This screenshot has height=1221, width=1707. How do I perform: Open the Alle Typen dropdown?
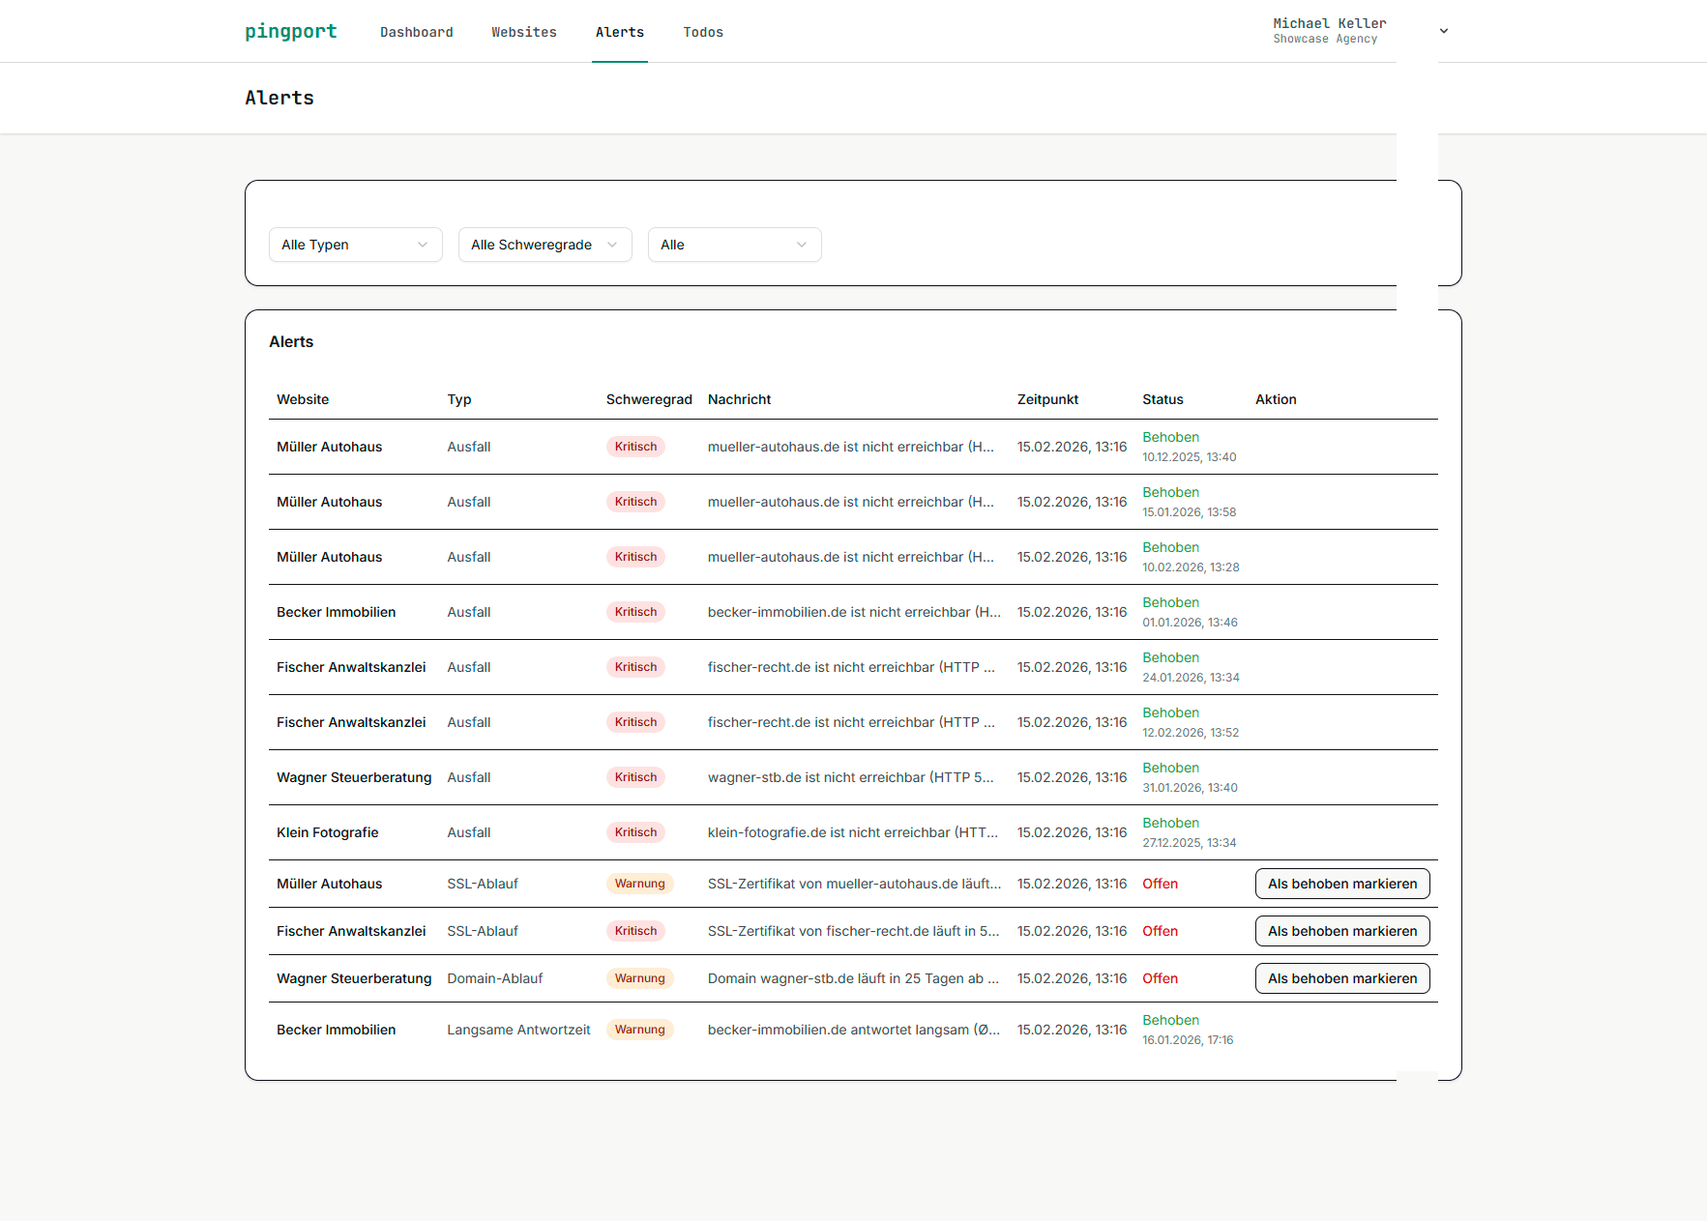click(355, 245)
